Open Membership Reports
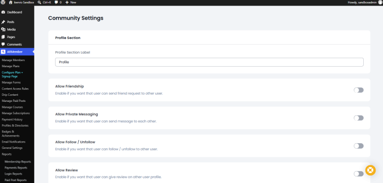The image size is (383, 183). tap(18, 162)
